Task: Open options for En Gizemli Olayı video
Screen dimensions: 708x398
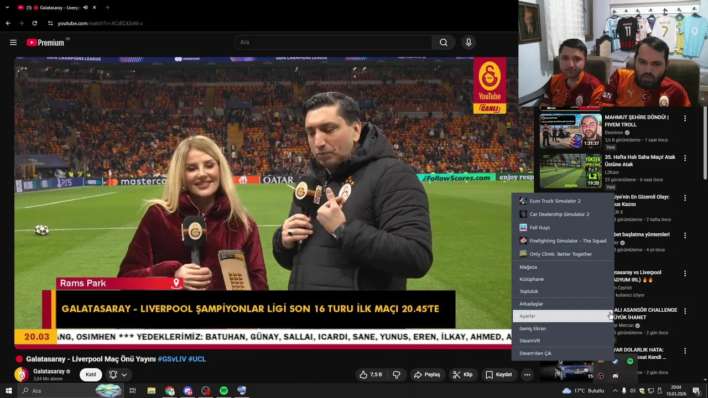Action: pos(685,198)
